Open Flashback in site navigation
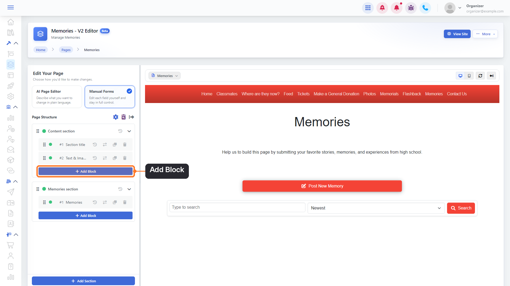The image size is (510, 286). coord(412,94)
